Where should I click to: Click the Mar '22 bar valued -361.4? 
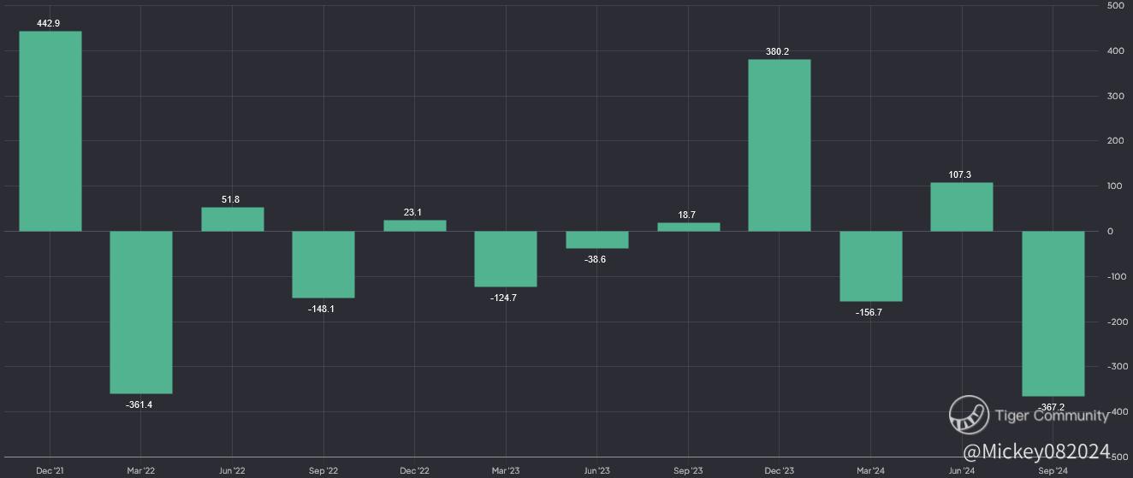(x=141, y=312)
